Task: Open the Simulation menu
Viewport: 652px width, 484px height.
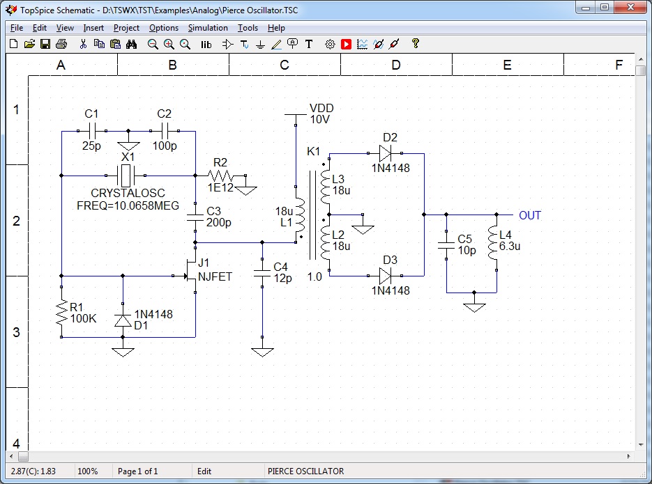Action: [x=207, y=28]
